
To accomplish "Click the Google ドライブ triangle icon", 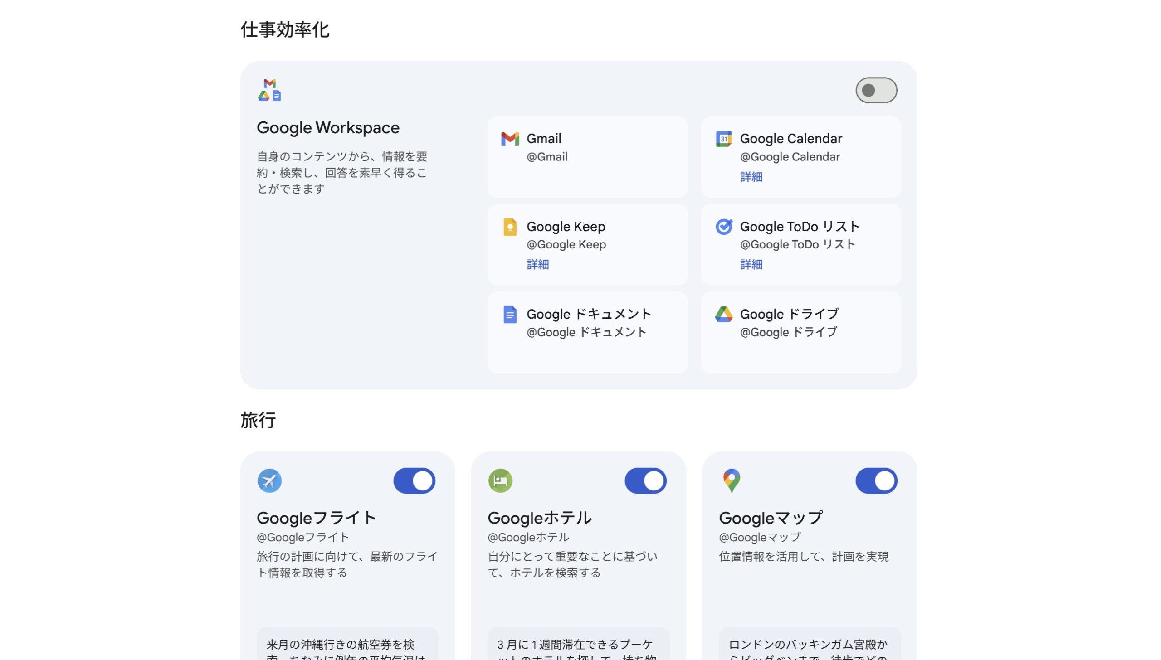I will tap(723, 314).
